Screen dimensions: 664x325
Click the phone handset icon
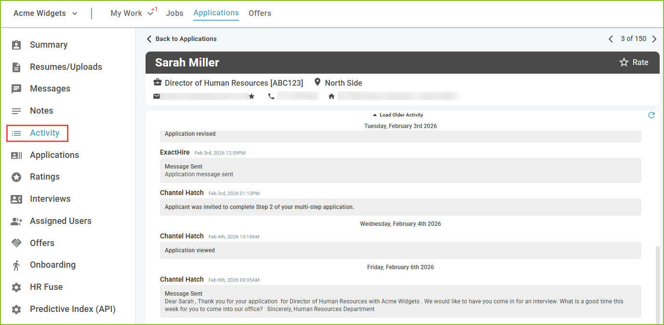[271, 96]
